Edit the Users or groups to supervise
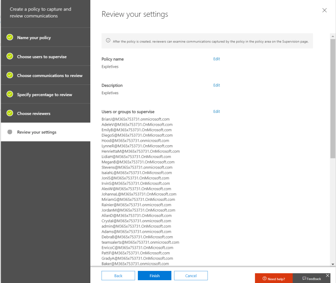This screenshot has height=283, width=336. (x=216, y=112)
